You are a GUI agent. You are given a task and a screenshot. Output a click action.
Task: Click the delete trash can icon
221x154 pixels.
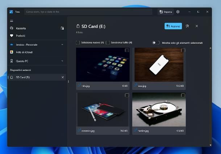point(187,26)
